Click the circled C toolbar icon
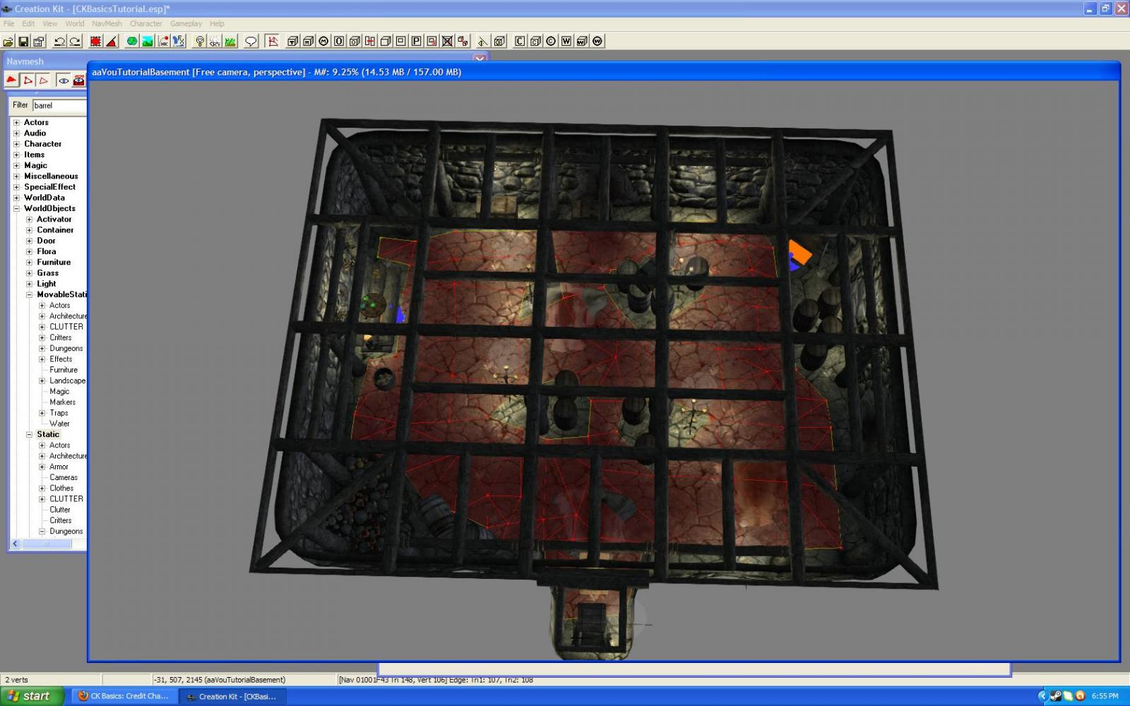 (551, 42)
